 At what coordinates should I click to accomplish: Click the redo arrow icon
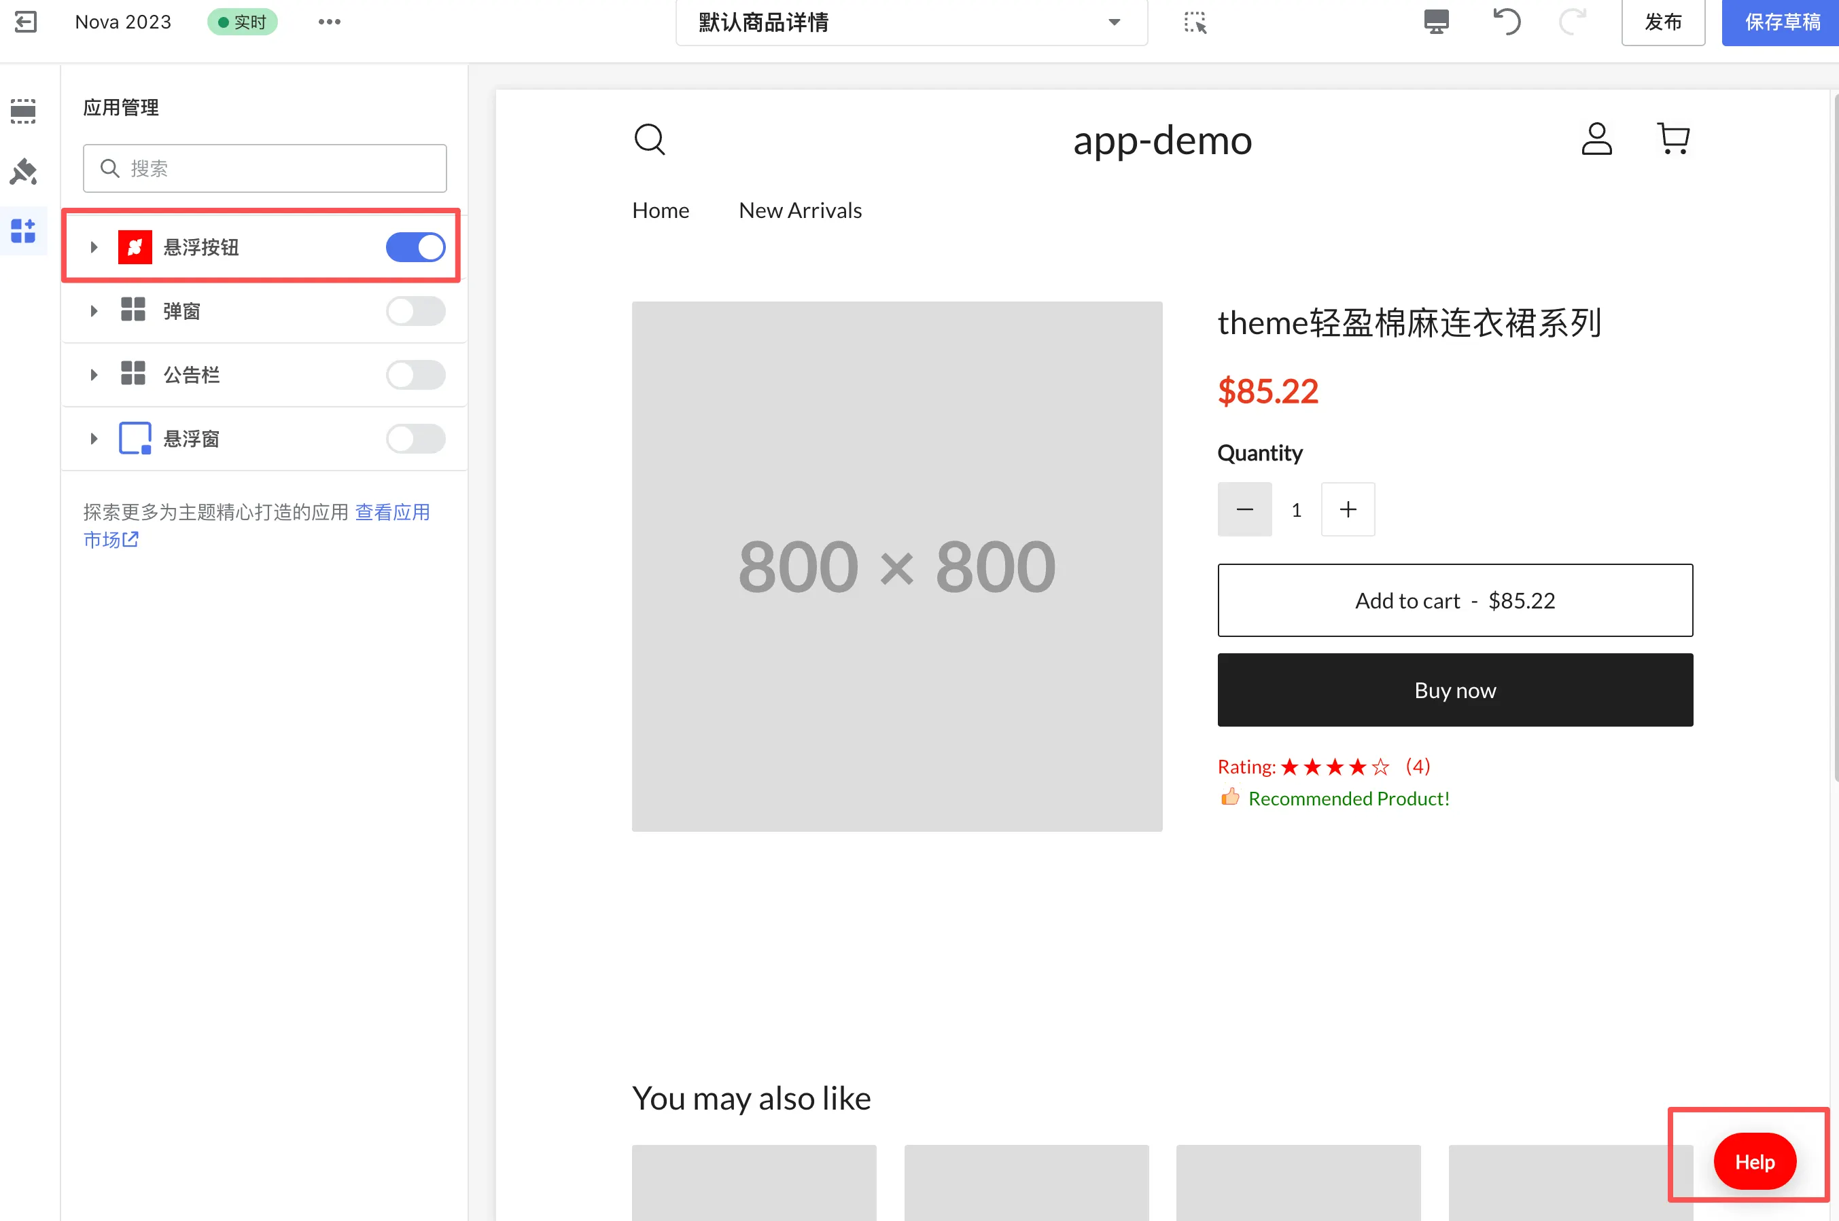[1572, 22]
